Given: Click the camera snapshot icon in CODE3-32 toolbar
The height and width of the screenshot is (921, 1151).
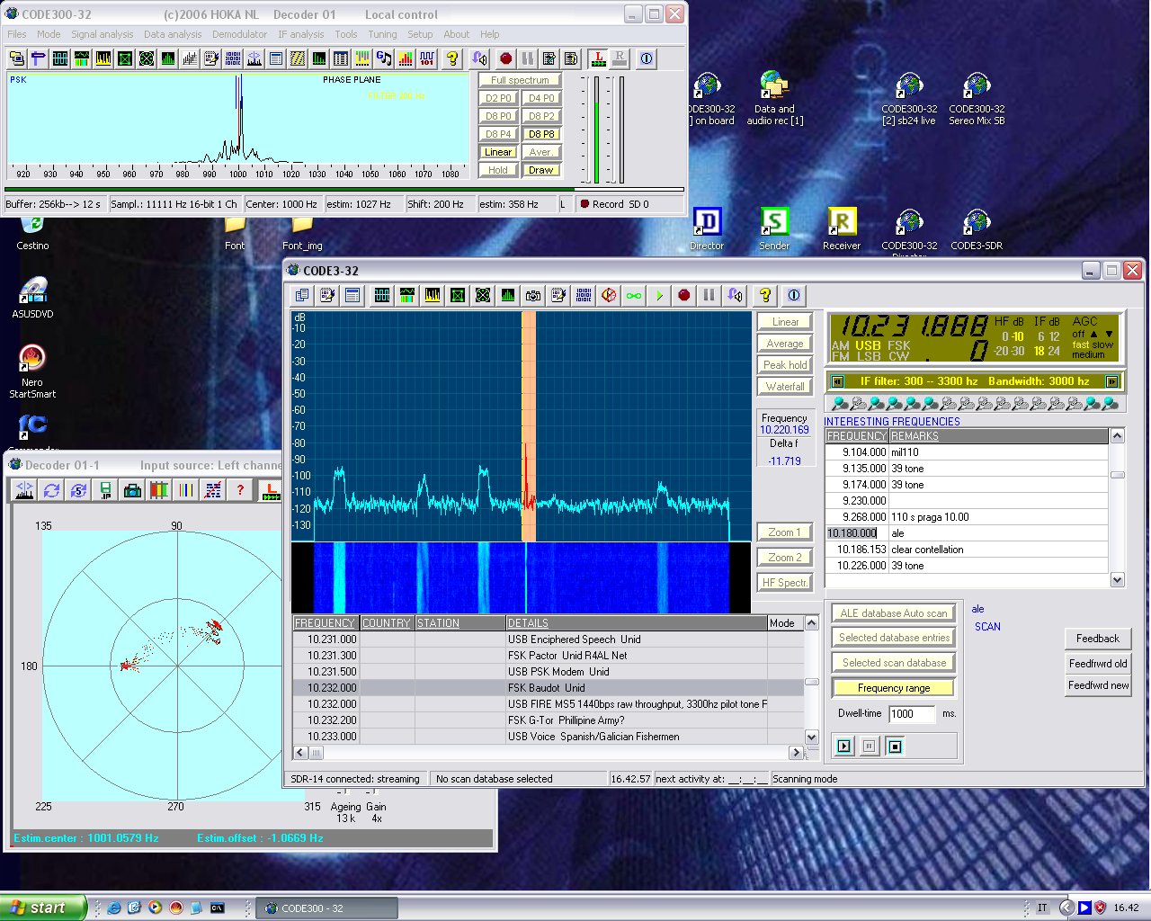Looking at the screenshot, I should coord(533,295).
